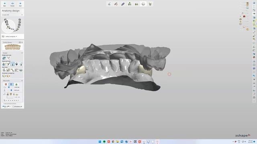Click the topmost right toolbar icon

pyautogui.click(x=254, y=3)
